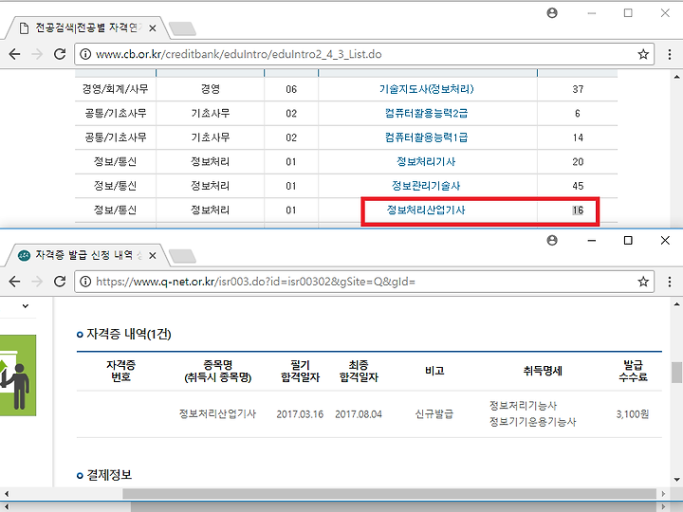Select the 2017.03.16 written pass date

pos(300,414)
